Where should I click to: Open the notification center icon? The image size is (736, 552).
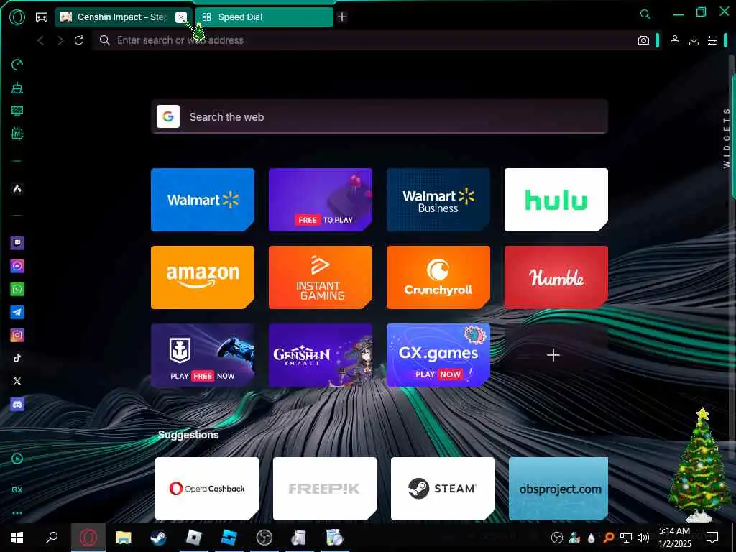point(712,538)
